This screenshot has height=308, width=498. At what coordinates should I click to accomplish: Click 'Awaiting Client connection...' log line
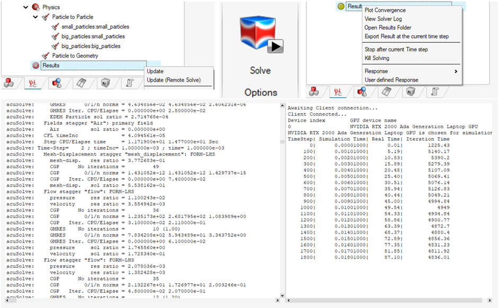click(333, 108)
